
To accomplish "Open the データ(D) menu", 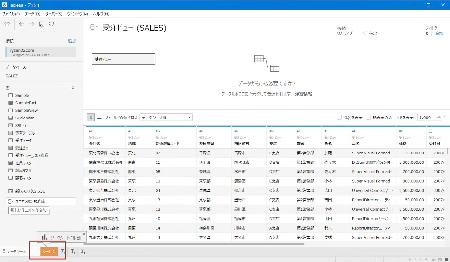I will coord(32,14).
